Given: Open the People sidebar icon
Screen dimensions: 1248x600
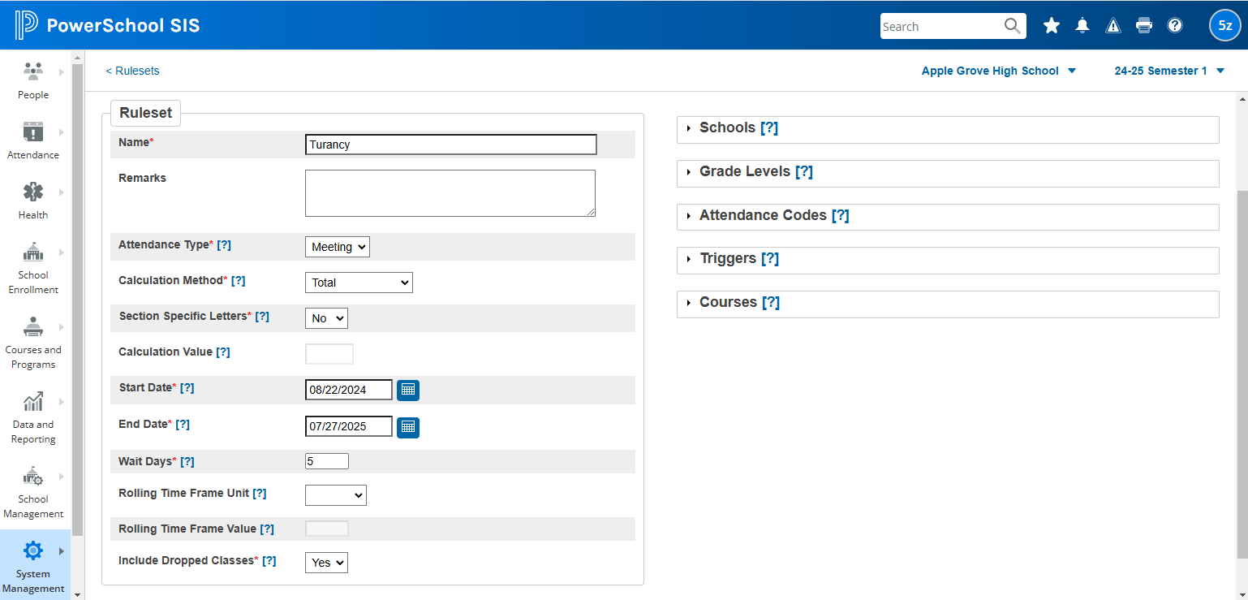Looking at the screenshot, I should click(x=33, y=71).
